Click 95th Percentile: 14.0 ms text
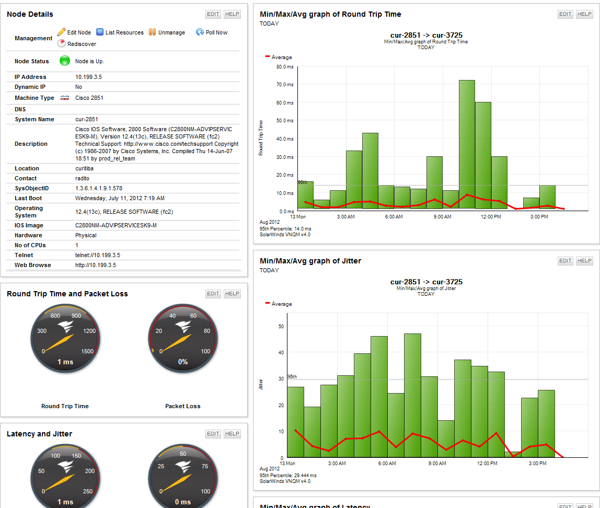Image resolution: width=600 pixels, height=508 pixels. [285, 229]
